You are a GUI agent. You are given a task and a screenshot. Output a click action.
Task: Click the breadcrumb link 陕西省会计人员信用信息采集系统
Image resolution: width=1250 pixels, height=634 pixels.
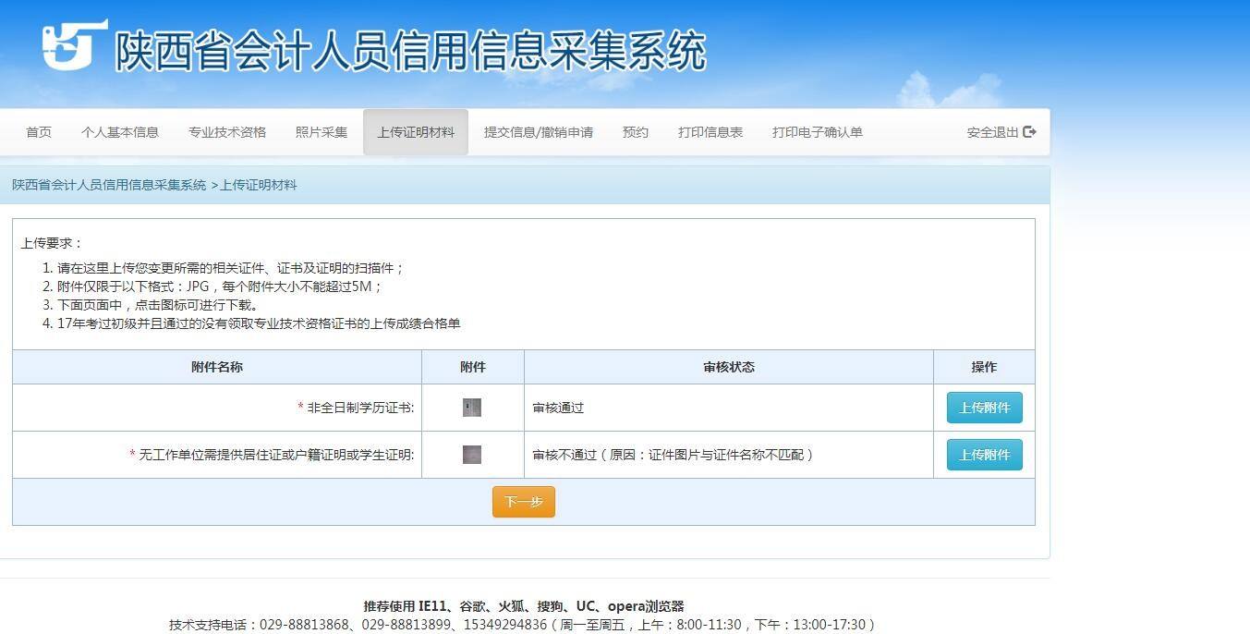pos(107,185)
